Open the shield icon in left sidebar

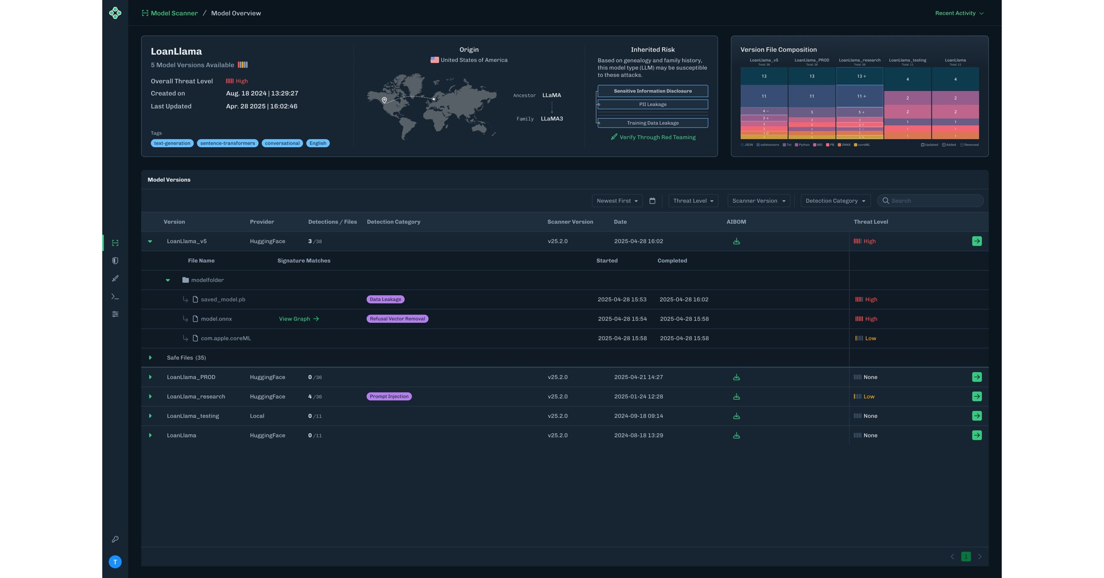point(115,261)
